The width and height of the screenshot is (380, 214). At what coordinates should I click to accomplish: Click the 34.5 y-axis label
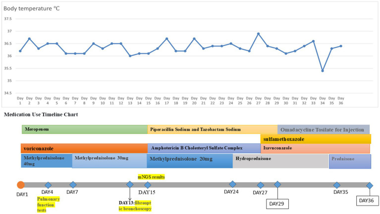click(x=8, y=93)
